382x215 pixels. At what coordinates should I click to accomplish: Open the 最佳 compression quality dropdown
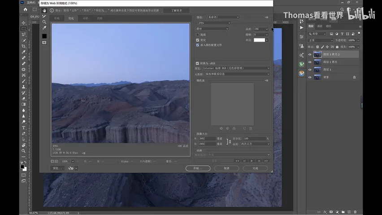[212, 29]
